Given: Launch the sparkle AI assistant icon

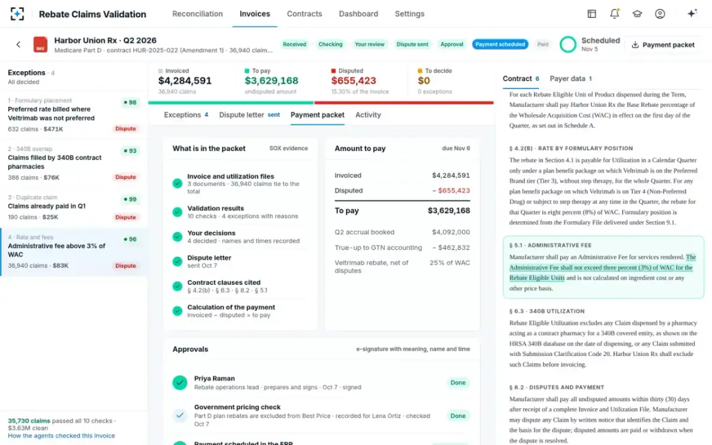Looking at the screenshot, I should 692,14.
